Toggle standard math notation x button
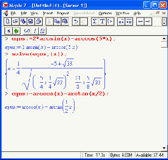 pyautogui.click(x=9, y=31)
